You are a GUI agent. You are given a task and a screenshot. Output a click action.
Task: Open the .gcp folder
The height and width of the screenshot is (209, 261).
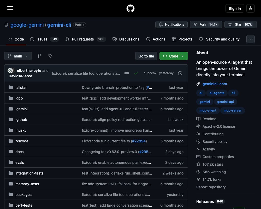point(19,98)
